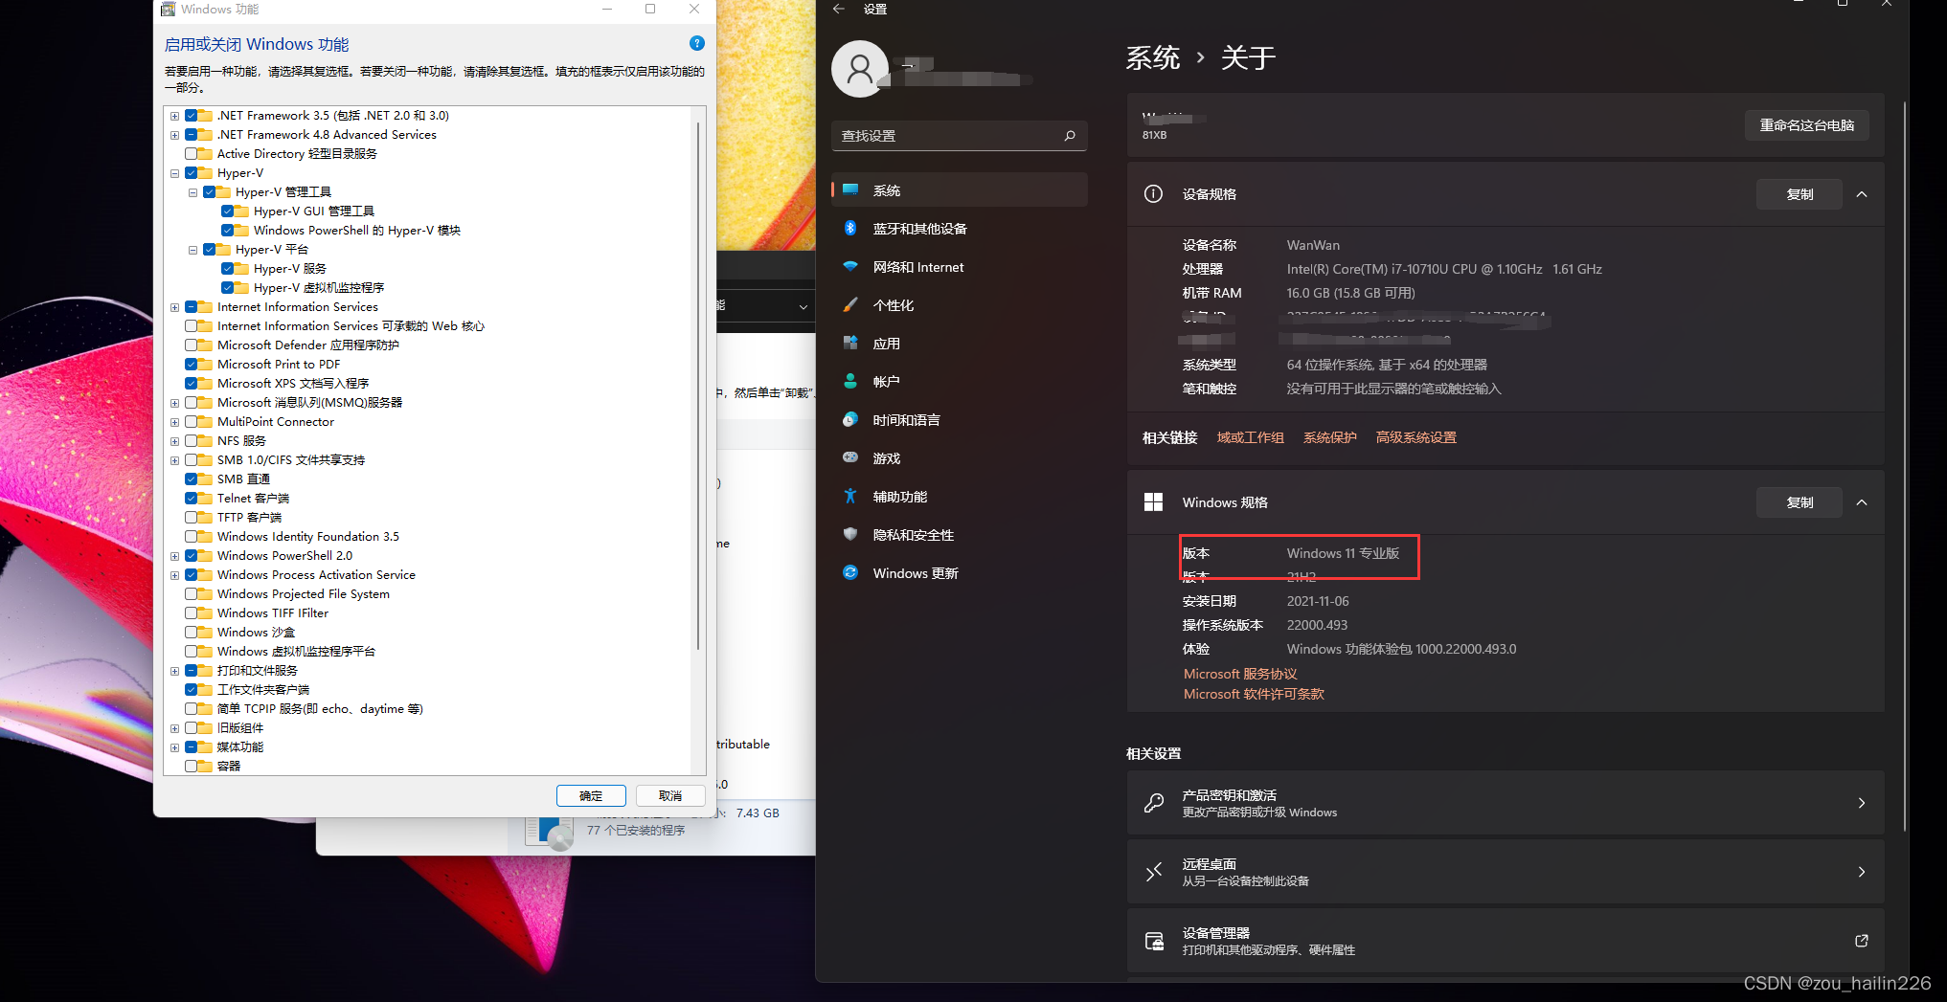
Task: Collapse the Windows 规格 section
Action: (x=1861, y=501)
